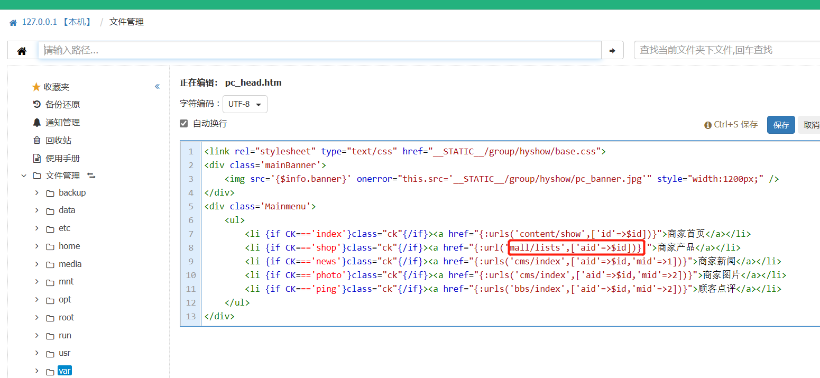
Task: Open the UTF-8 character encoding dropdown
Action: 245,104
